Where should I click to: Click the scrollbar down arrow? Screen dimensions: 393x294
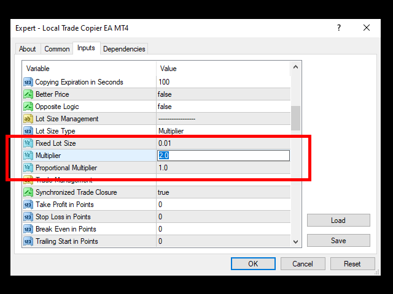pos(296,242)
